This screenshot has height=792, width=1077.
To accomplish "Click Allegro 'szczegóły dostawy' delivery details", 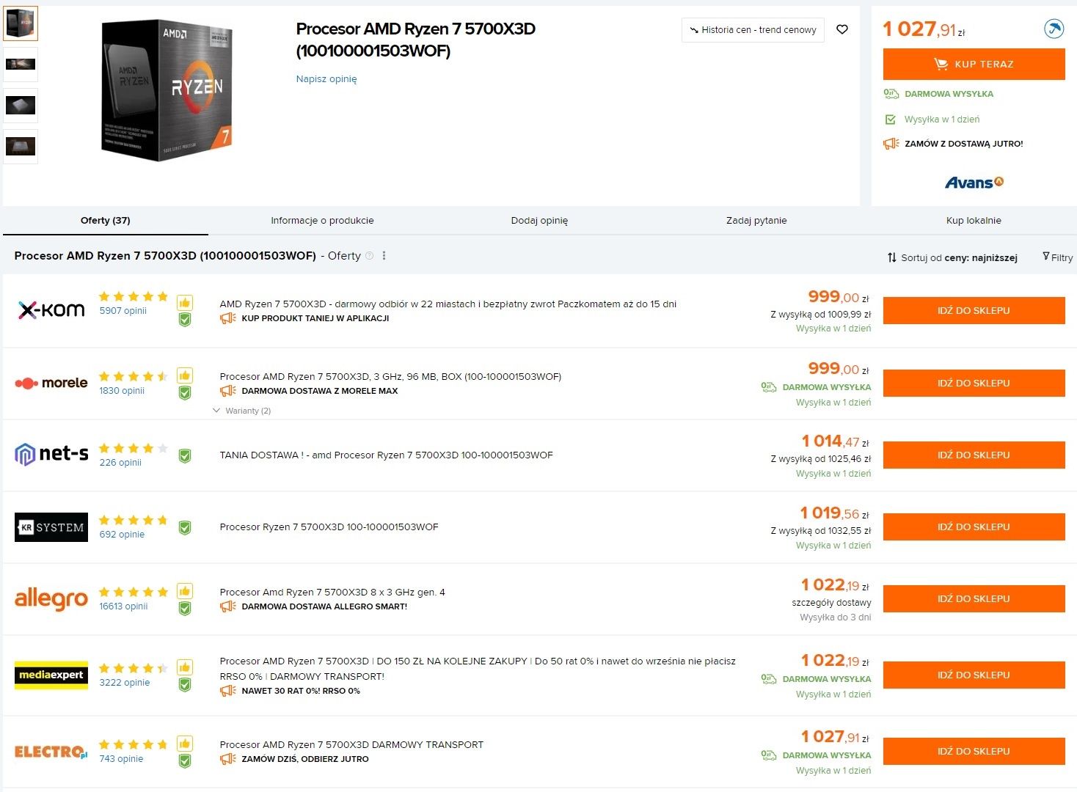I will [831, 602].
